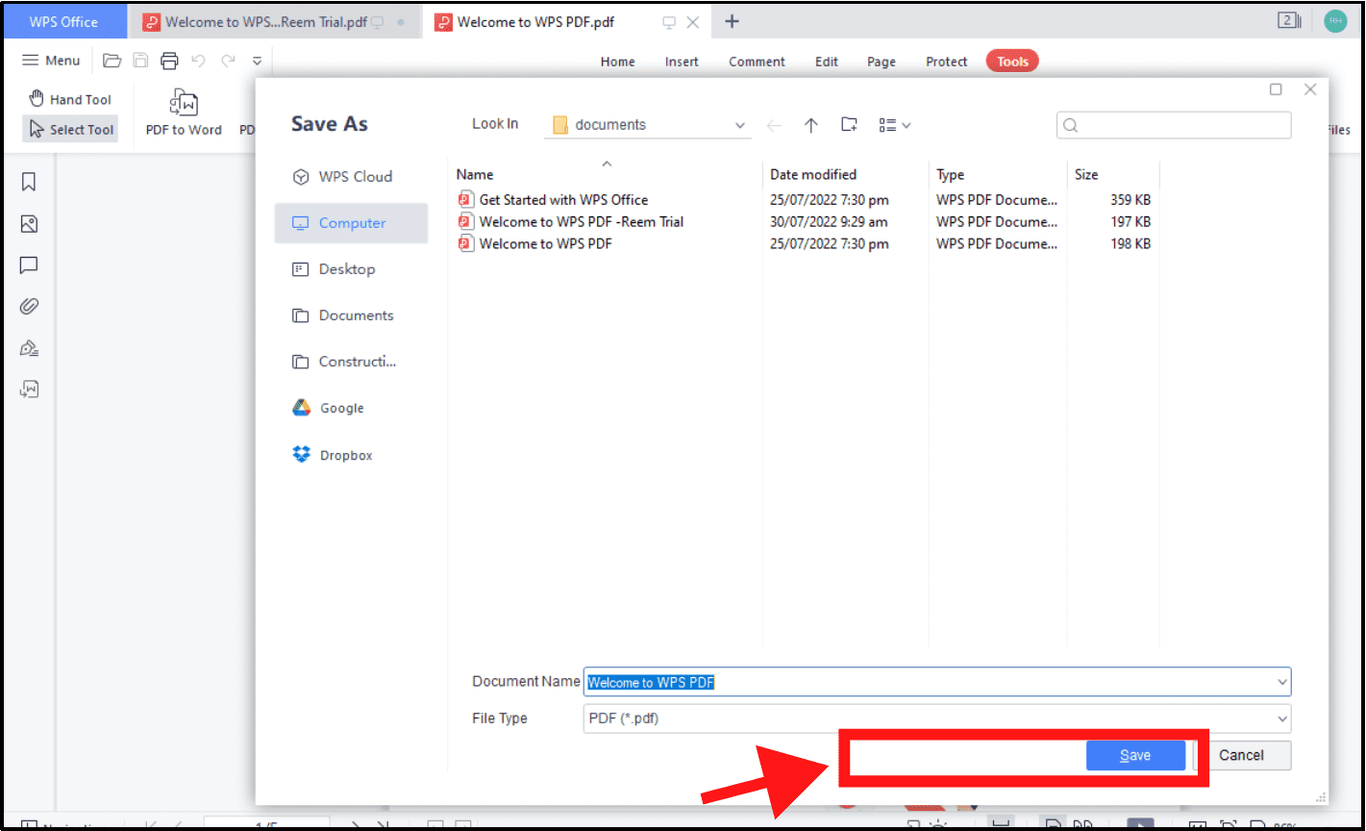Click the Redo arrow icon

point(228,61)
